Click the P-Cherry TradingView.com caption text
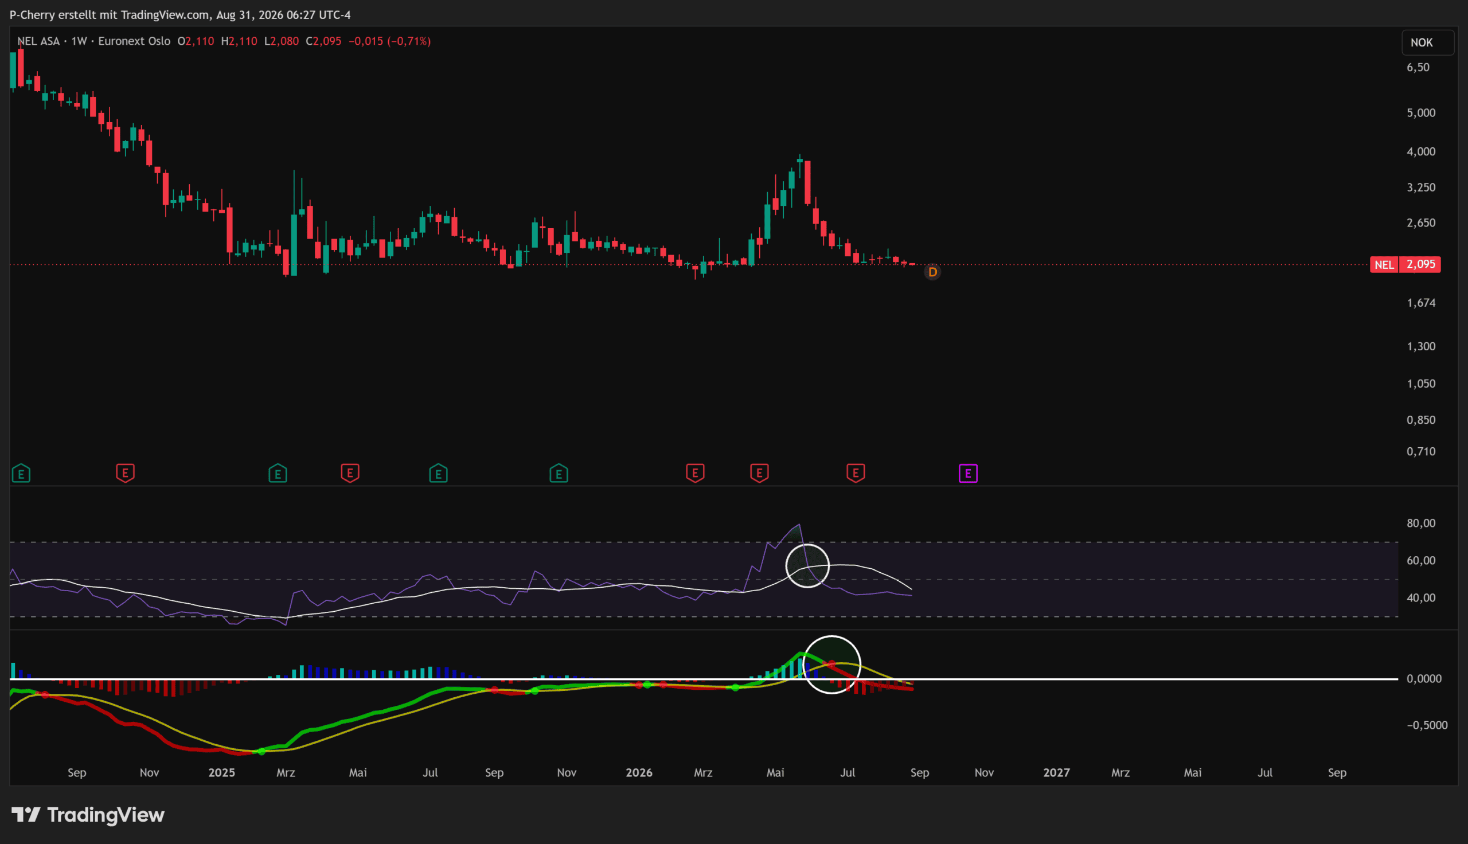The width and height of the screenshot is (1468, 844). coord(180,14)
